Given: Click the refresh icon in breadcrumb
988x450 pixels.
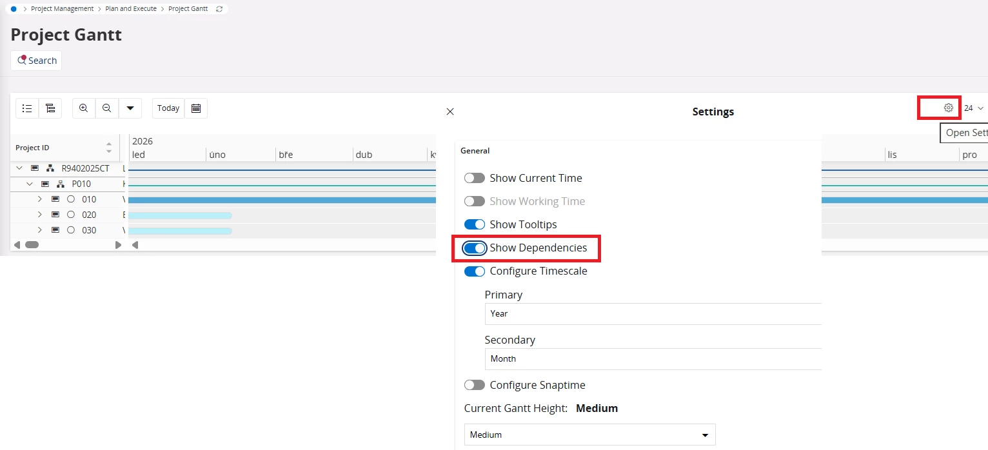Looking at the screenshot, I should (219, 9).
